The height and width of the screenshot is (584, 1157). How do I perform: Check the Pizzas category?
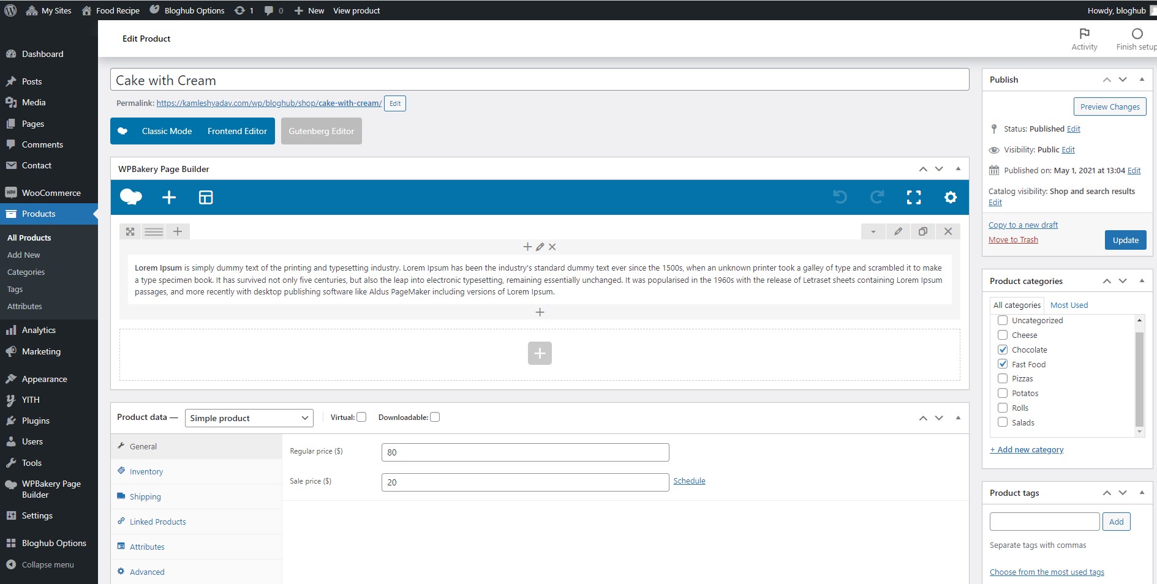(x=1003, y=378)
